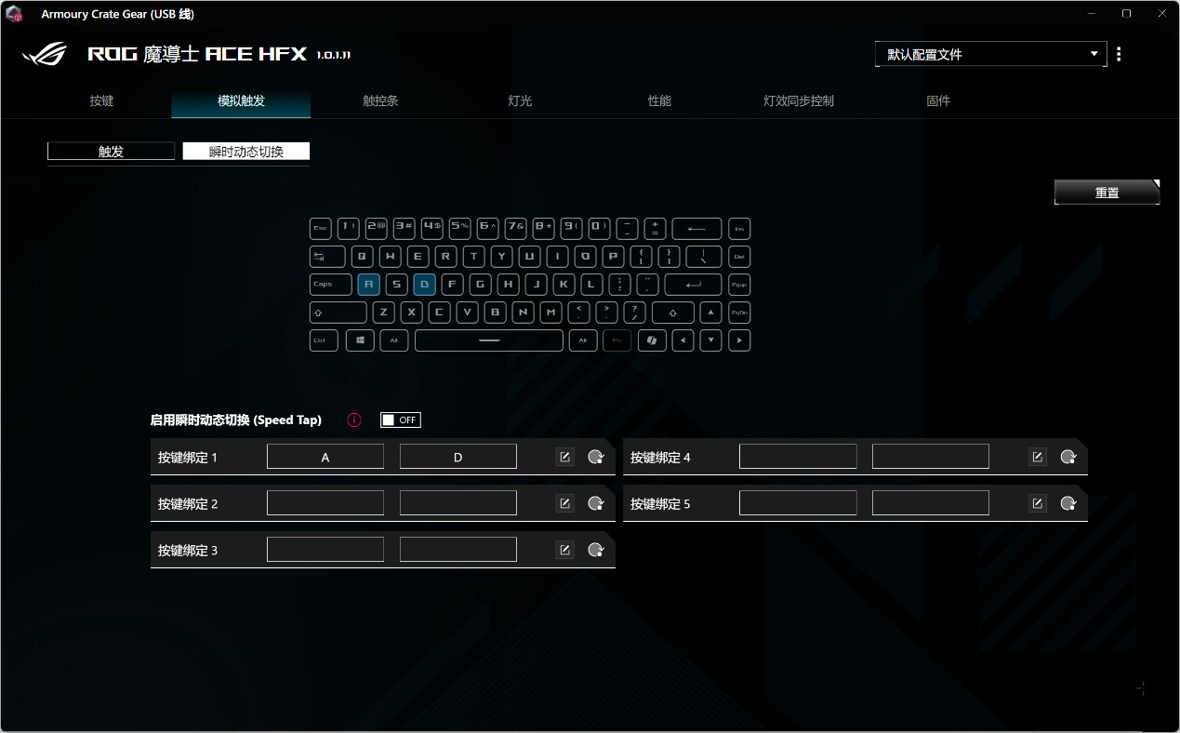Open the three-dot profile options menu

tap(1119, 54)
